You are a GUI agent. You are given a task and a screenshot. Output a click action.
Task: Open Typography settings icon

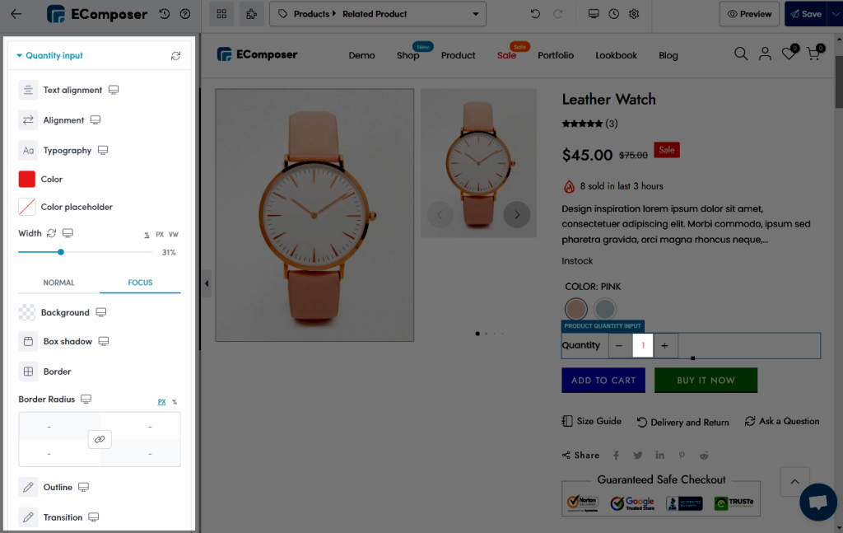(x=28, y=150)
